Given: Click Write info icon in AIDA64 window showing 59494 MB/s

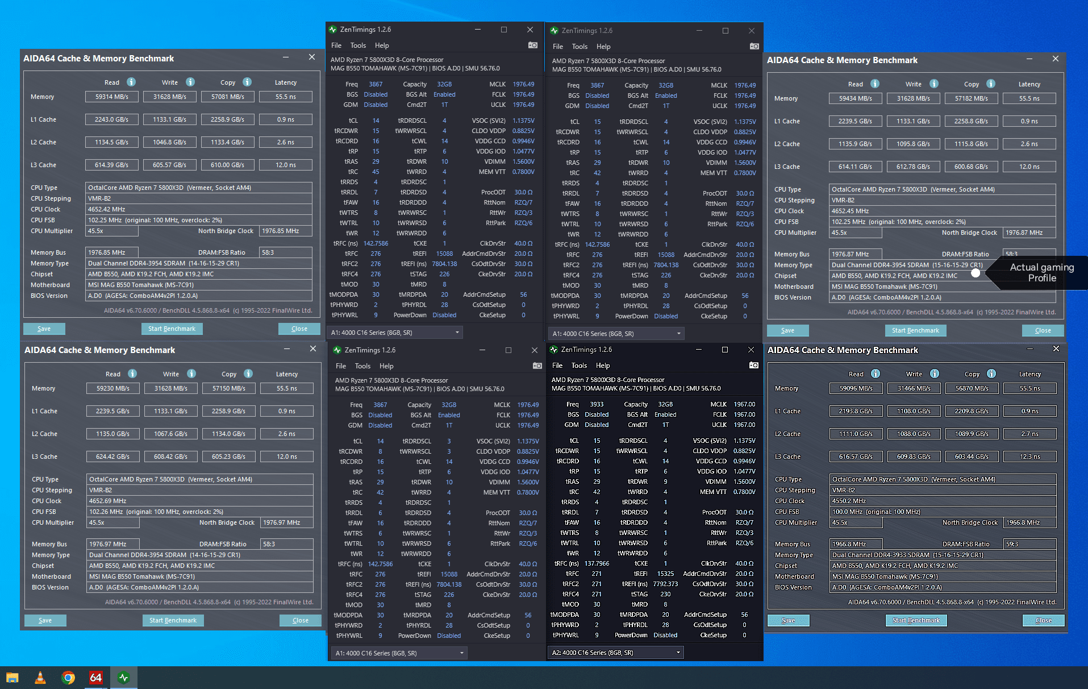Looking at the screenshot, I should tap(934, 84).
